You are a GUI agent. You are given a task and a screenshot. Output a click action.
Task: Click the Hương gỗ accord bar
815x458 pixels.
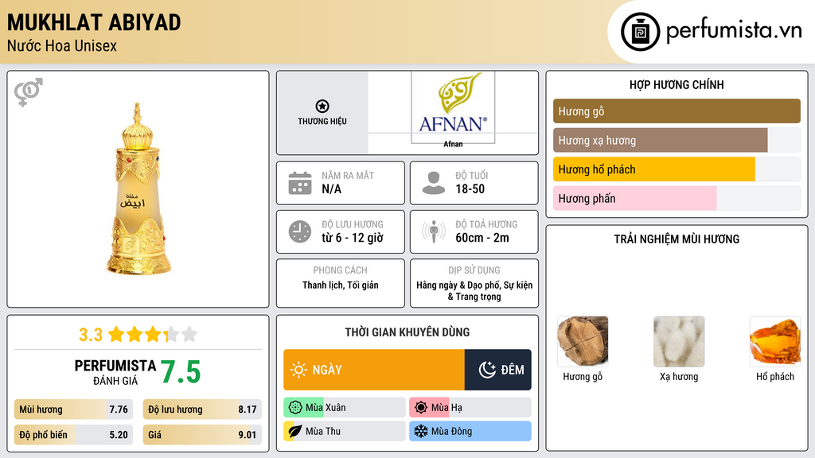677,111
